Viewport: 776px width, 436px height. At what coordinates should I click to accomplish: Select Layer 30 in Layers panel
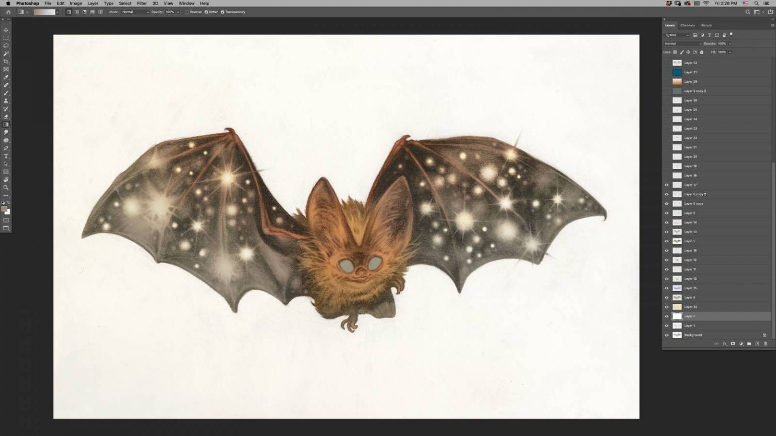(691, 307)
